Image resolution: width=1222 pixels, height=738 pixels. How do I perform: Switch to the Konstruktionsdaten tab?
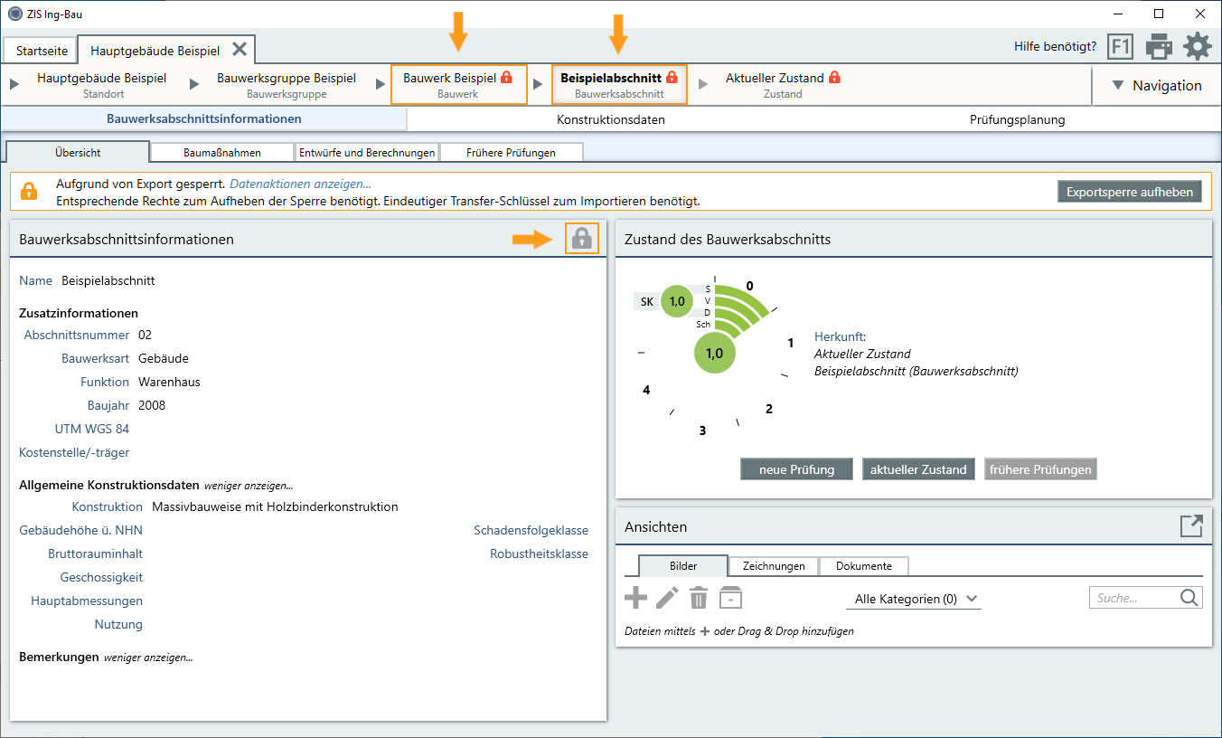[x=611, y=119]
